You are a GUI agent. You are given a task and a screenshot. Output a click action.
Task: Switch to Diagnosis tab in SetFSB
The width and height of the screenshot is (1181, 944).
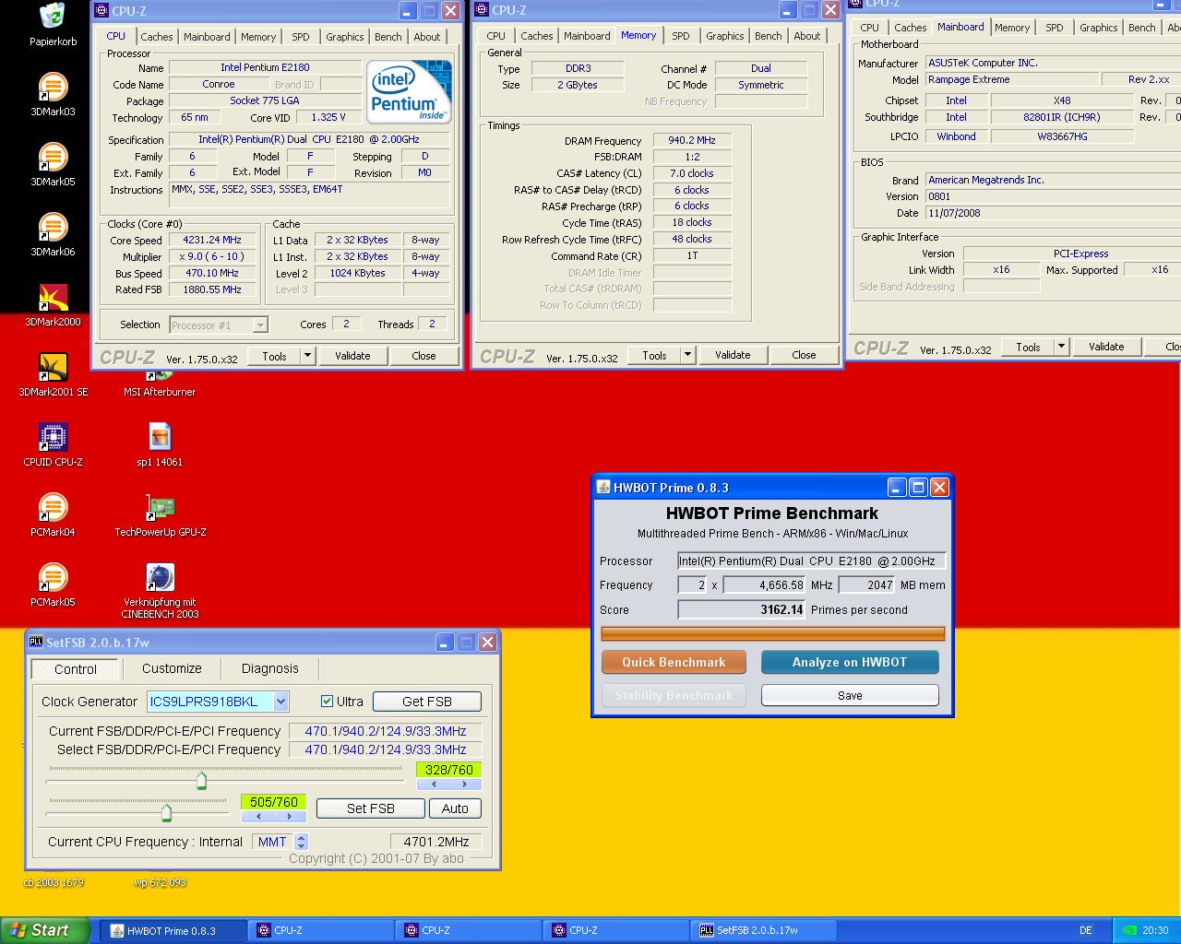(270, 668)
